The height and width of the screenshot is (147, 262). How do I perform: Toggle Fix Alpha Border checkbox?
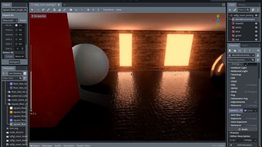[16, 25]
